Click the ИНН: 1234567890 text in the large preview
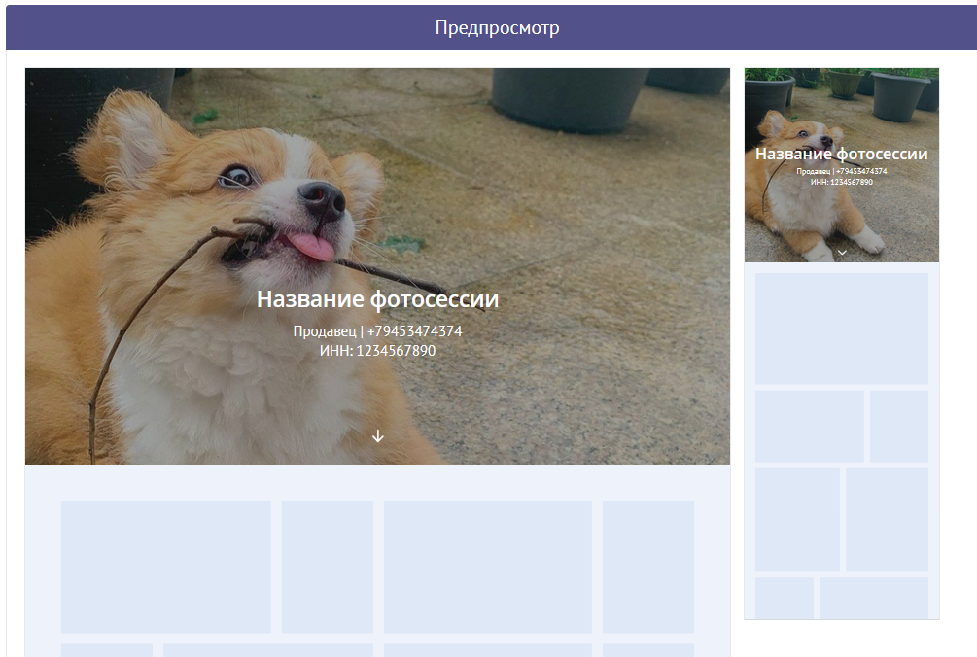This screenshot has height=657, width=977. tap(377, 351)
